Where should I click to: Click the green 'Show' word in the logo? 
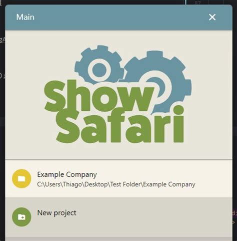pyautogui.click(x=98, y=96)
